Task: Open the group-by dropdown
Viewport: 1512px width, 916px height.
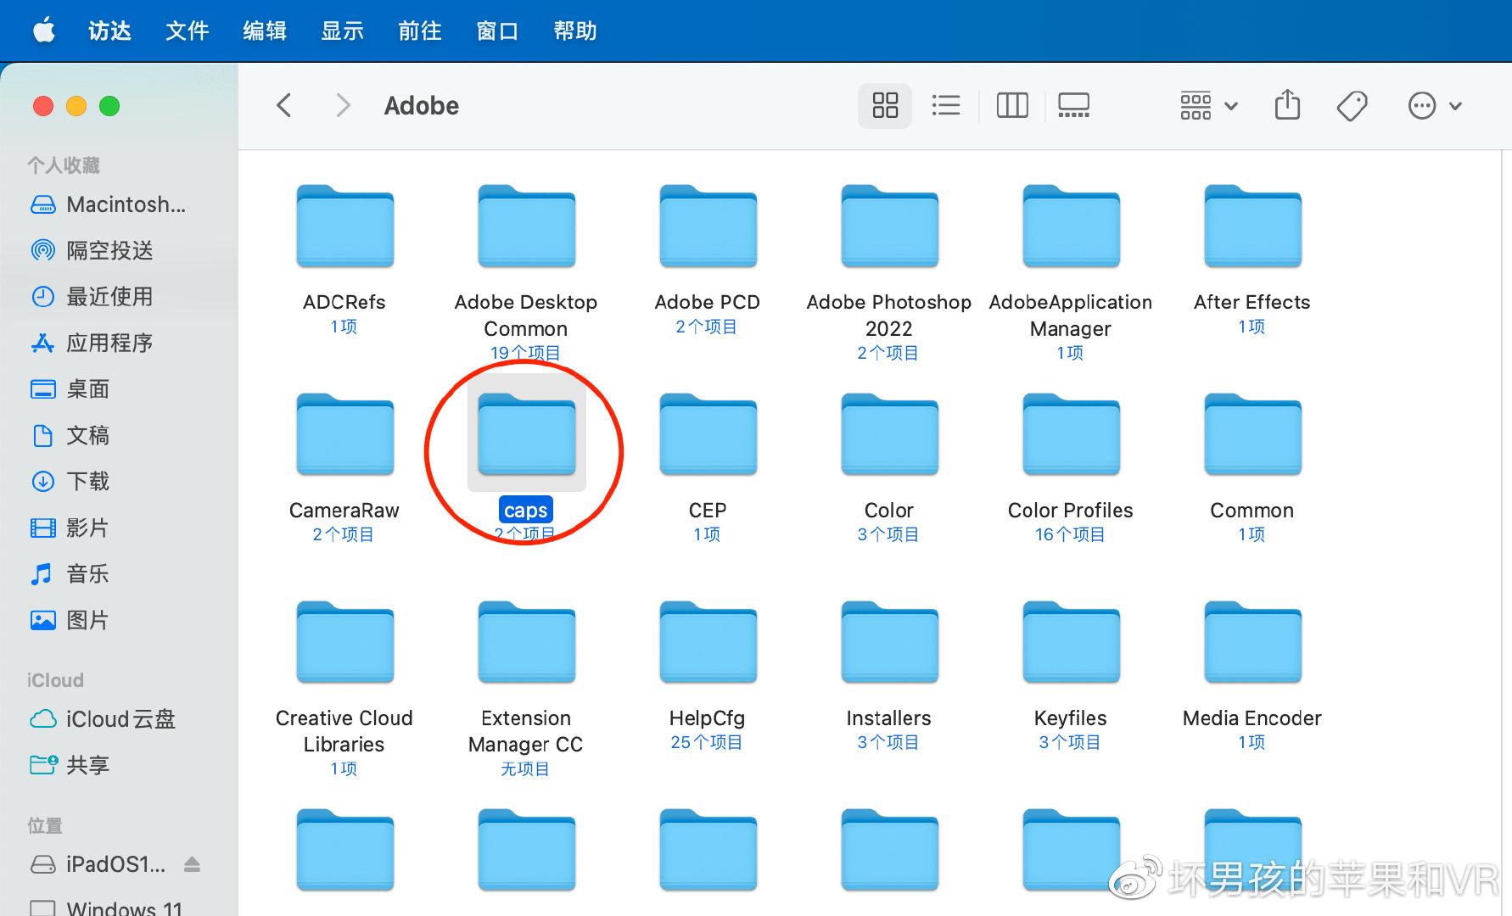Action: 1209,106
